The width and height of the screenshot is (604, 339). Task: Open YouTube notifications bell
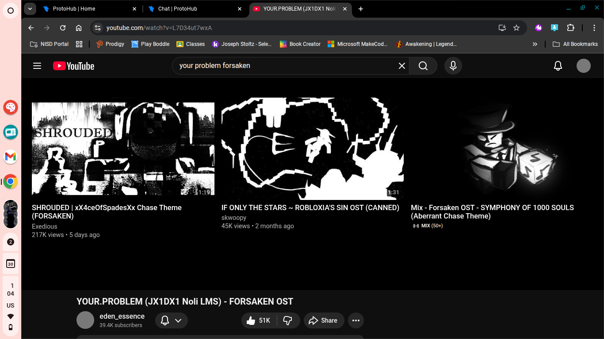558,65
